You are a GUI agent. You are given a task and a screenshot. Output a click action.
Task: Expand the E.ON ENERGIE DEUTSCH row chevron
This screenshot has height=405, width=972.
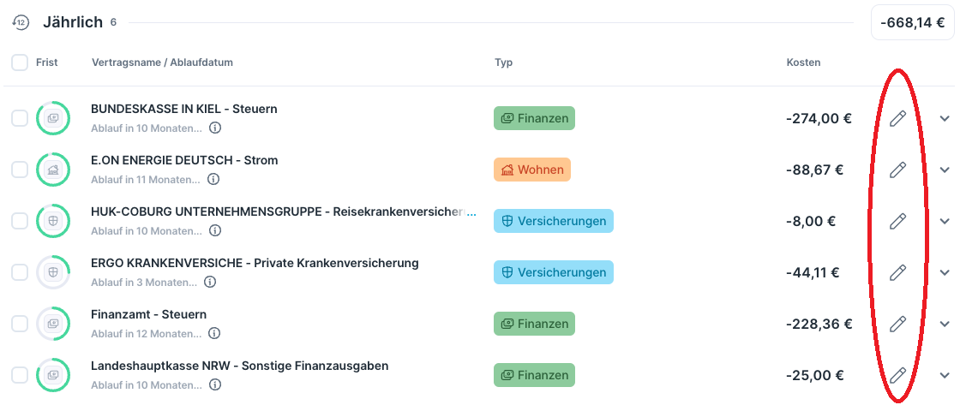pyautogui.click(x=945, y=170)
